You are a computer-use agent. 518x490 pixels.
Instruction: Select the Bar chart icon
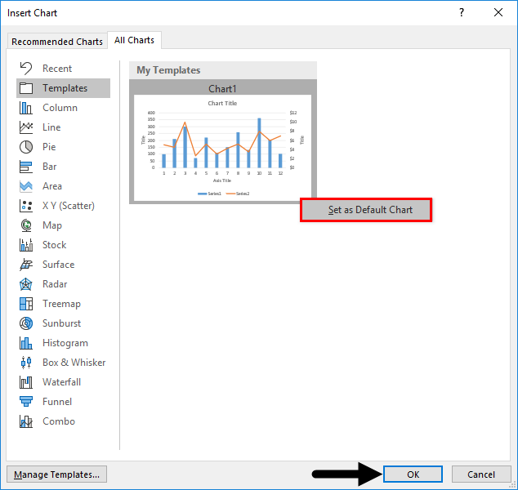(26, 167)
